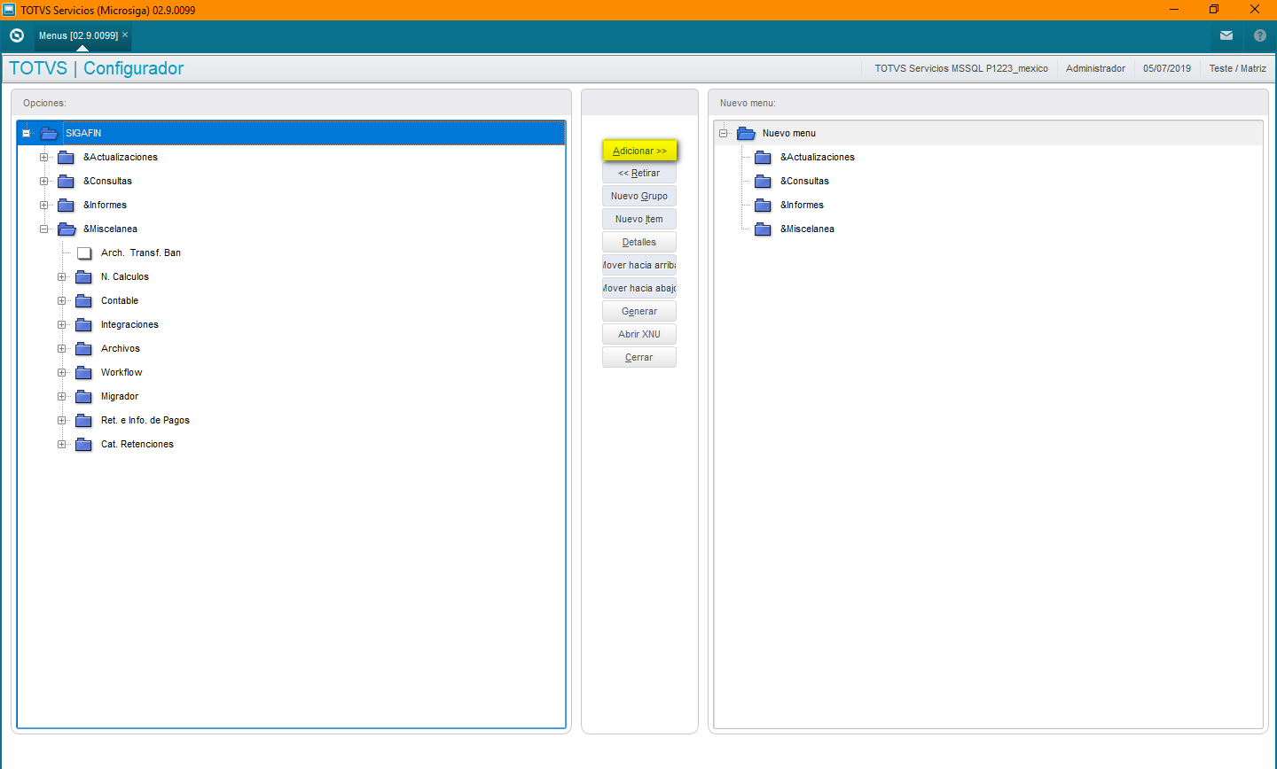Click the &Consultas folder icon in Opciones

coord(67,181)
